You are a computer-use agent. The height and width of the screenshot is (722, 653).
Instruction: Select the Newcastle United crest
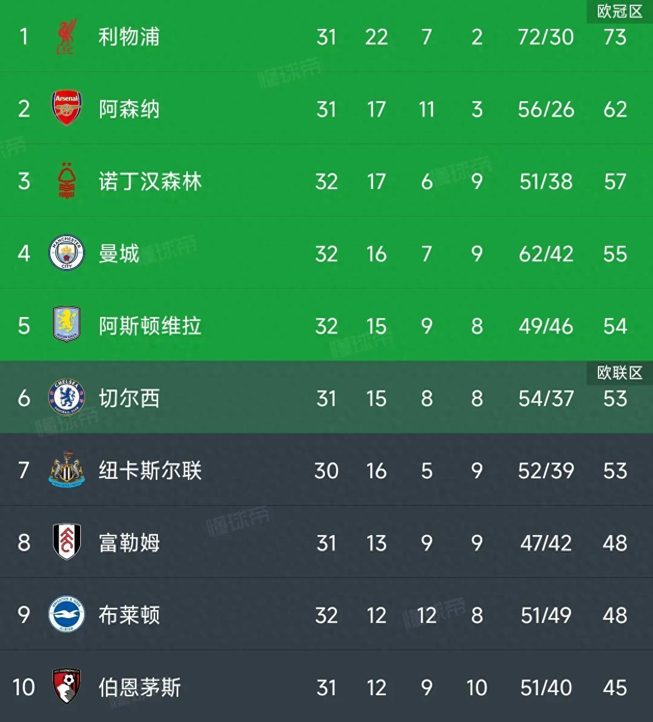[x=66, y=470]
